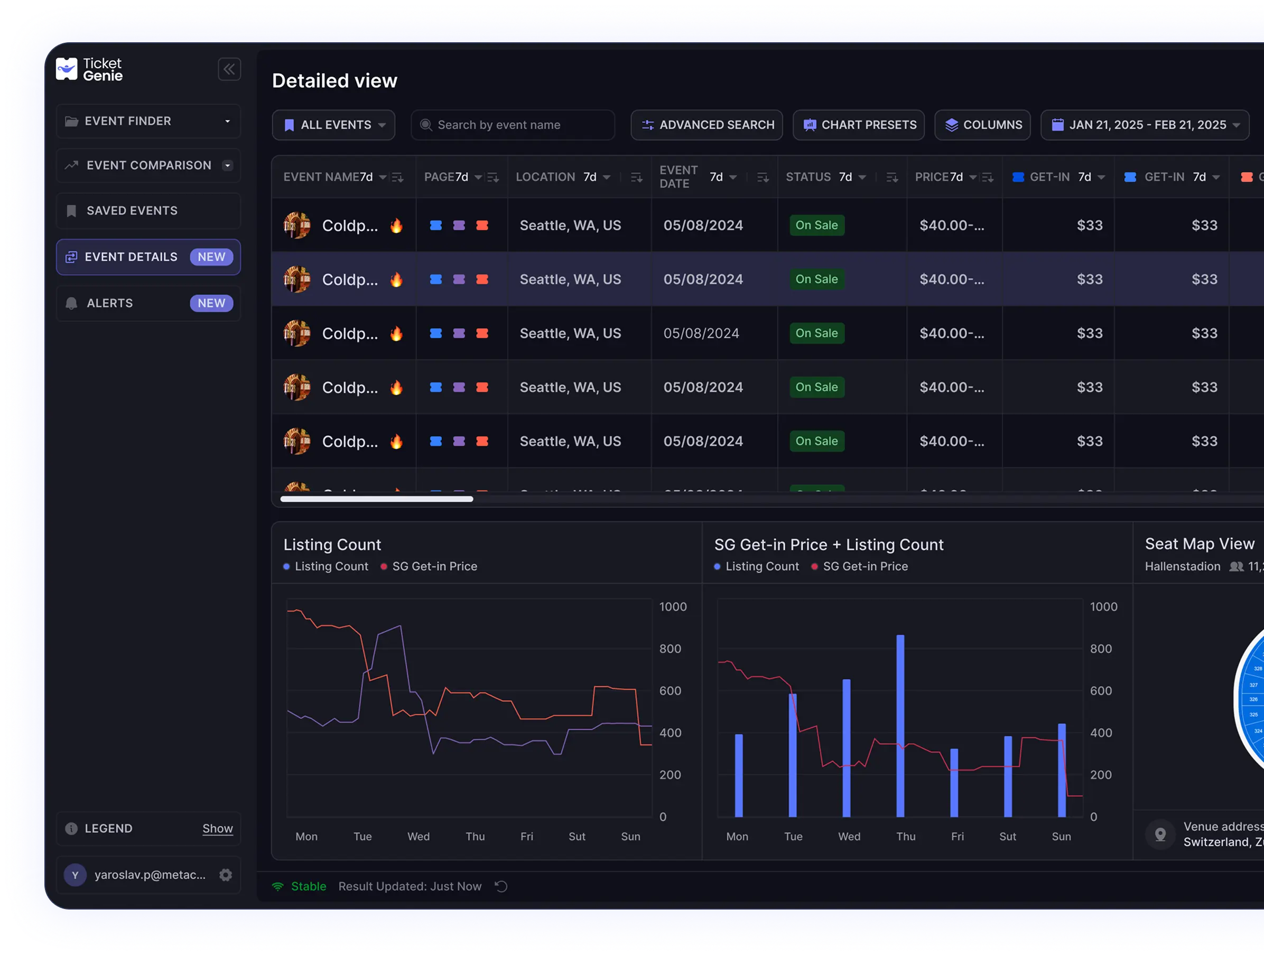
Task: Click the On Sale badge in second row
Action: pos(817,279)
